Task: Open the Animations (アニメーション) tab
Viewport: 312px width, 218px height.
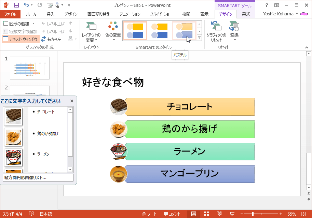Action: click(130, 14)
